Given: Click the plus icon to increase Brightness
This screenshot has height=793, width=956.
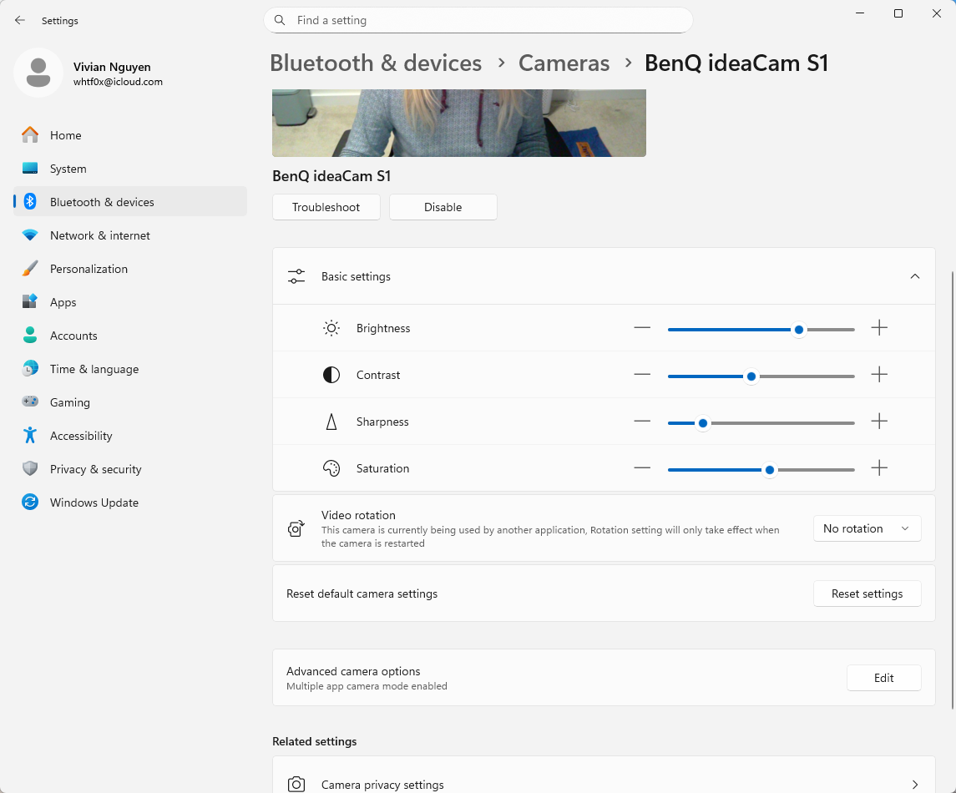Looking at the screenshot, I should coord(878,328).
